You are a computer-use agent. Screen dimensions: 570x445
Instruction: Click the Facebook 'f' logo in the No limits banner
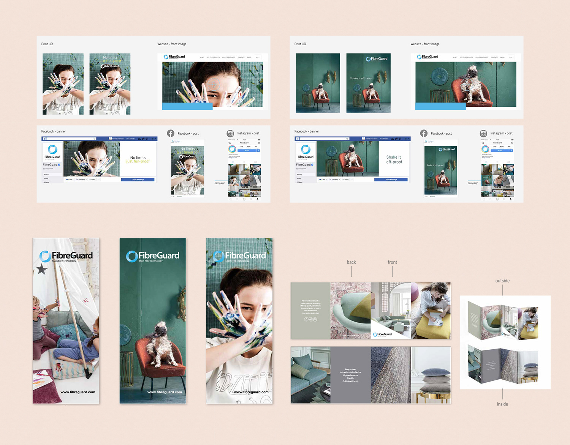44,139
